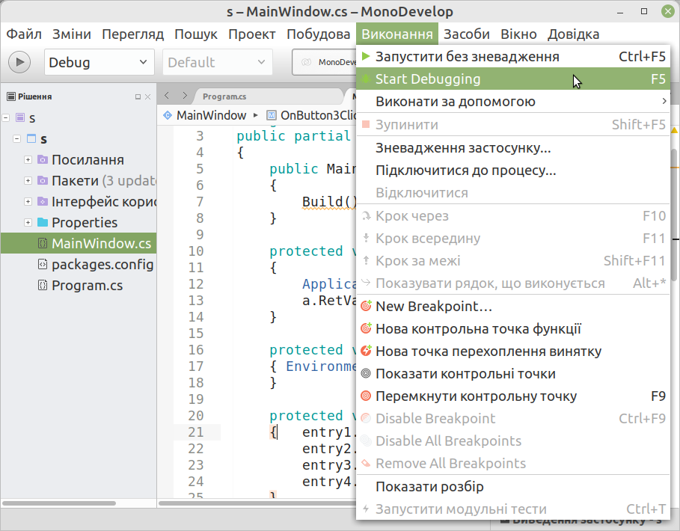680x531 pixels.
Task: Click Перемкнути контрольну точку icon
Action: [366, 396]
